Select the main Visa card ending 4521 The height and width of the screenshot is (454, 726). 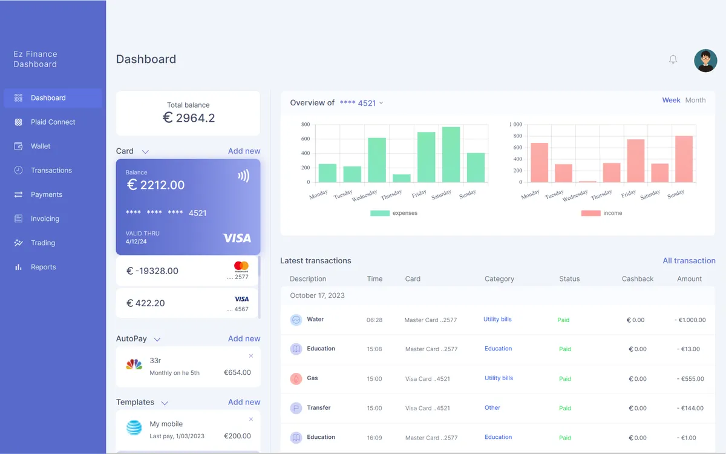click(x=188, y=207)
